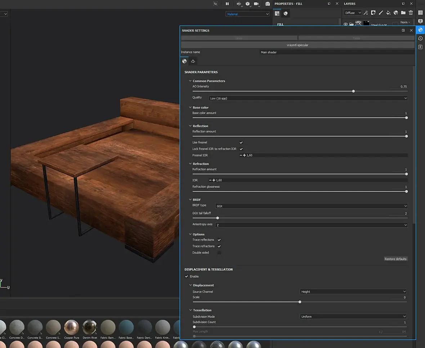
Task: Disable Displacement & Tessellation Enable checkbox
Action: coord(187,277)
